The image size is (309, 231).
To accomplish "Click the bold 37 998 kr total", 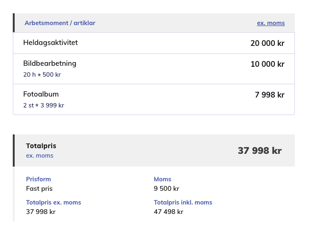I will (260, 151).
